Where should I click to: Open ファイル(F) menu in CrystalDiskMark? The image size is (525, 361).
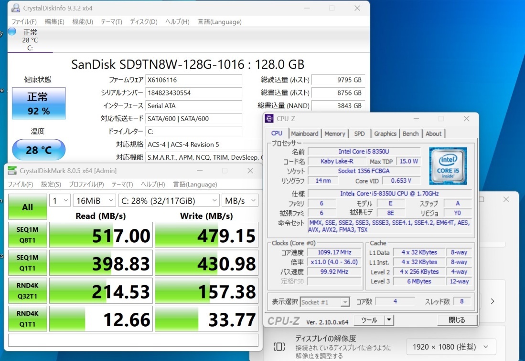coord(21,184)
